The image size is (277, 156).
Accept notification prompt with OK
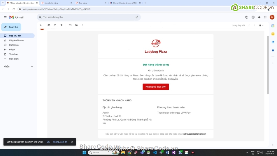pos(48,142)
